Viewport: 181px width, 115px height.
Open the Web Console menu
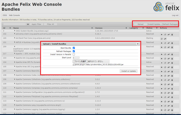point(14,15)
